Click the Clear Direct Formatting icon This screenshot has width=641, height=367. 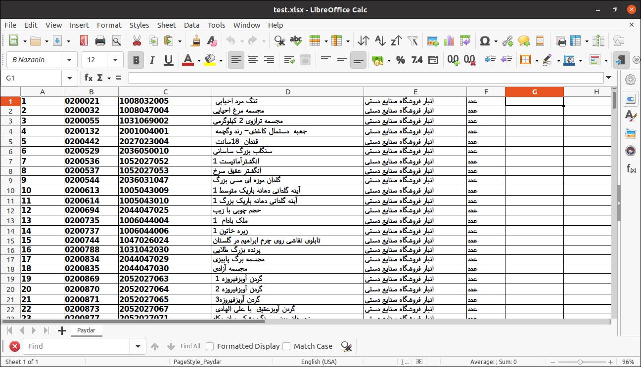pyautogui.click(x=212, y=41)
